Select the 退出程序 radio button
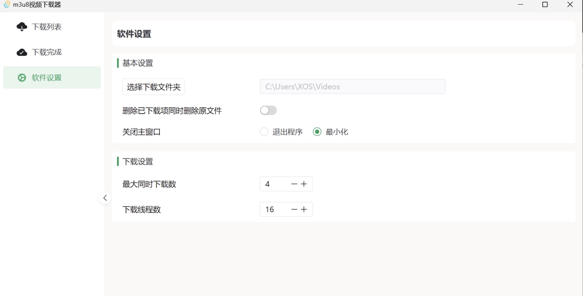583x296 pixels. 264,132
